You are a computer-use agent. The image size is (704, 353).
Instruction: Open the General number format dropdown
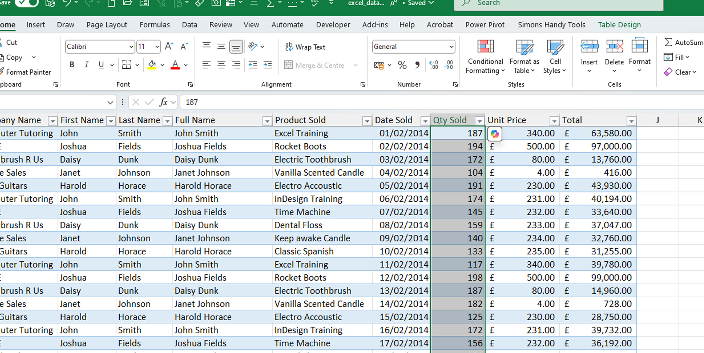(x=451, y=47)
